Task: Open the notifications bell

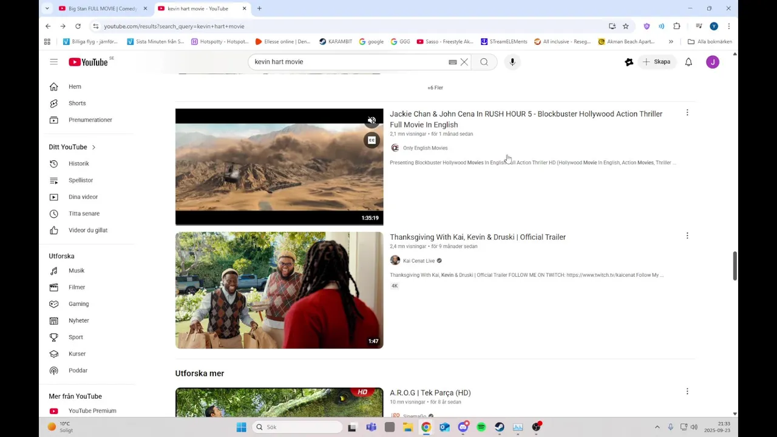Action: pos(688,62)
